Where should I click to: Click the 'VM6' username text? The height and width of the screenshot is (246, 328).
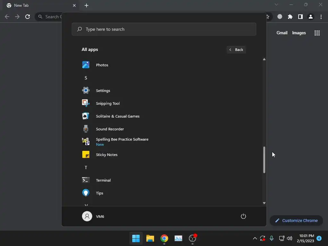click(x=100, y=217)
